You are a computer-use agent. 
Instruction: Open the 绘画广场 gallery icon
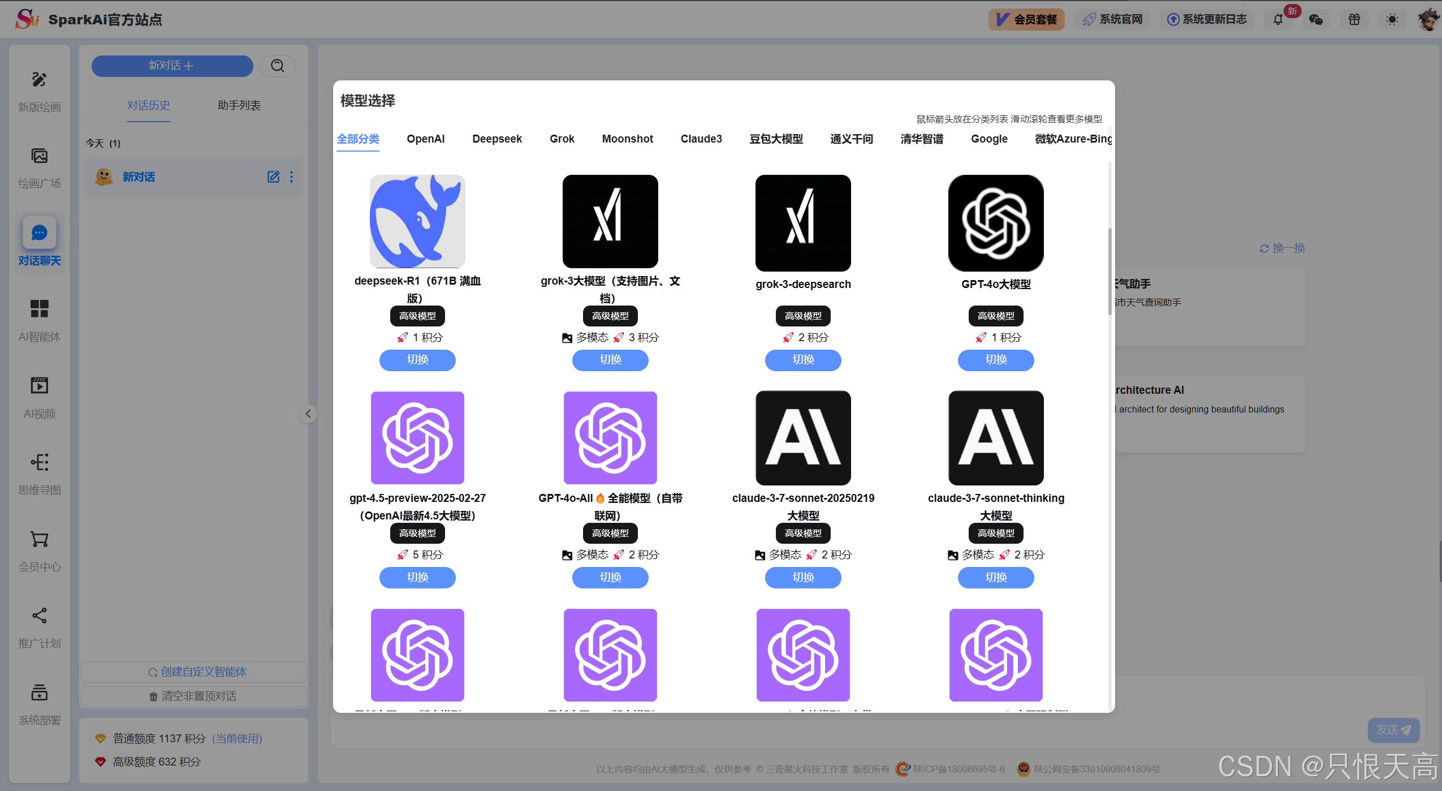click(39, 156)
